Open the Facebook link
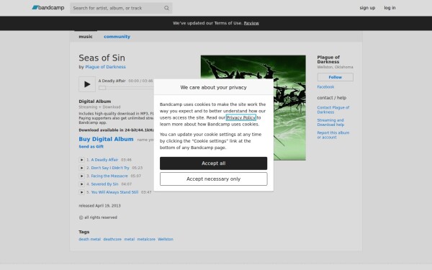432x270 pixels. coord(325,87)
